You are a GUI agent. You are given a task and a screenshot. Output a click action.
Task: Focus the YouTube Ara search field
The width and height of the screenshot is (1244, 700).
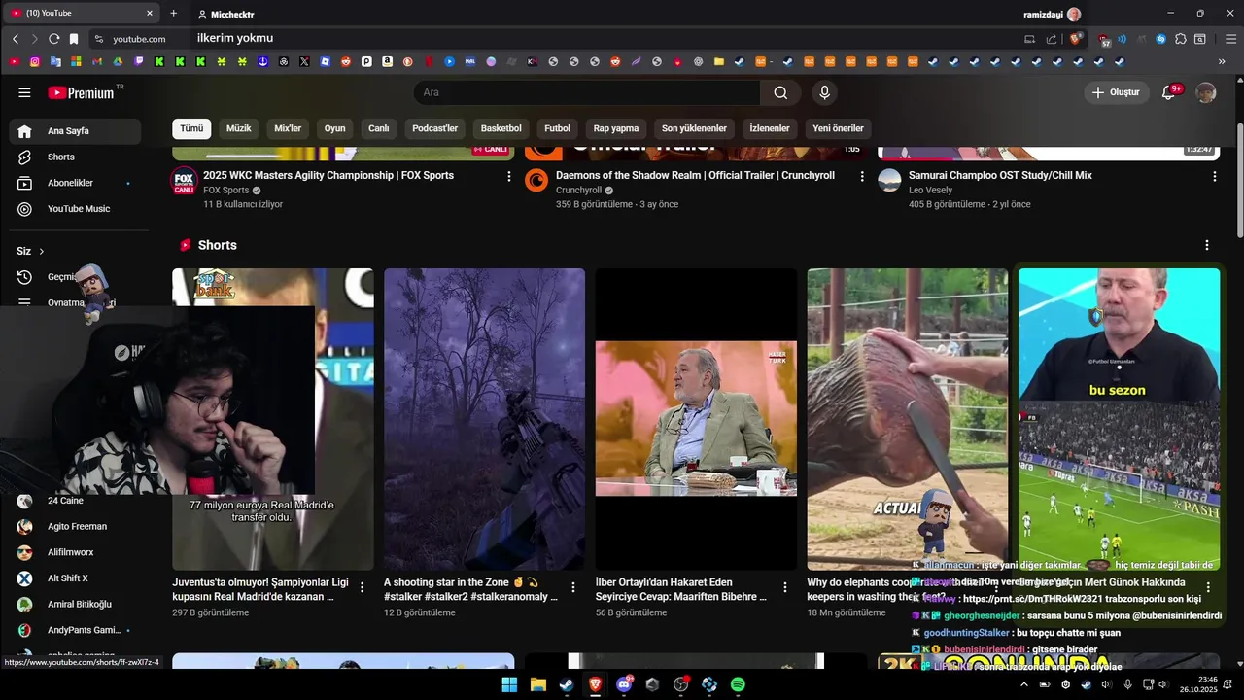587,92
